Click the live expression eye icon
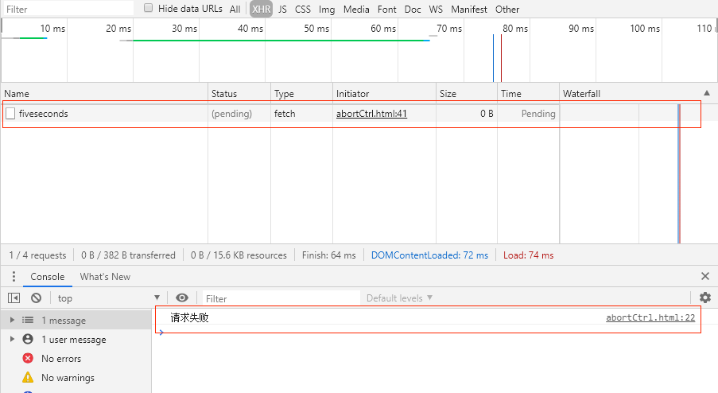The width and height of the screenshot is (718, 393). click(182, 298)
